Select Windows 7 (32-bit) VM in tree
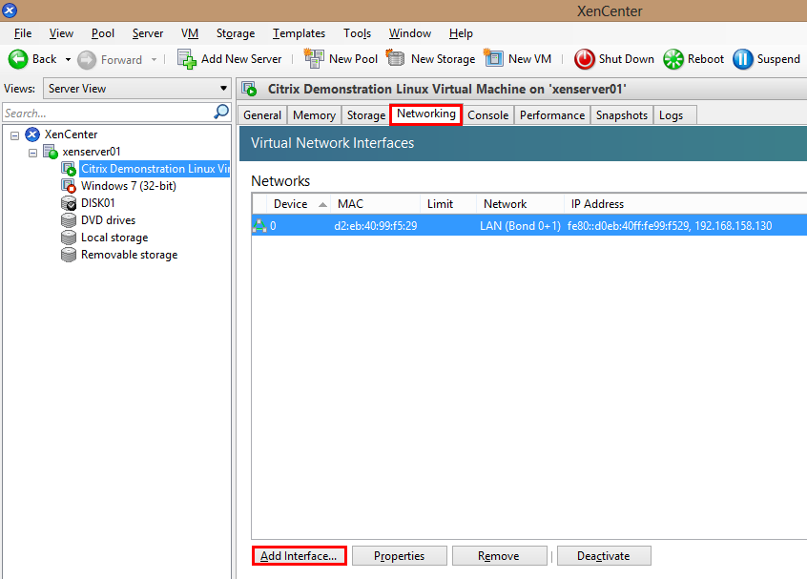807x579 pixels. coord(128,186)
